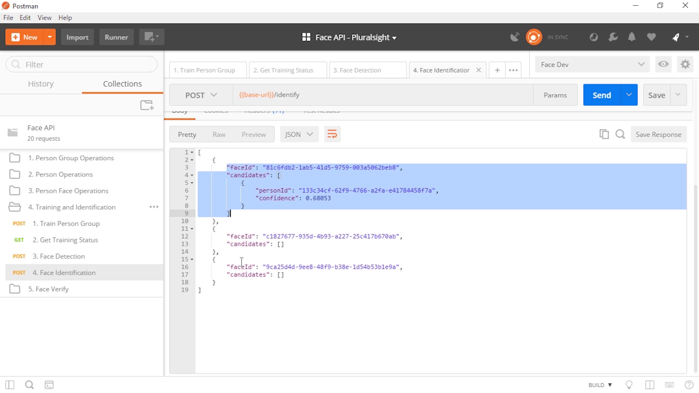Open environment quick look with eye icon
Screen dimensions: 699x393
point(663,64)
